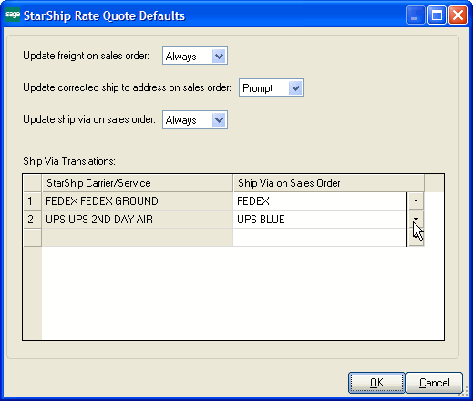Viewport: 473px width, 401px height.
Task: Close the StarShip Rate Quote Defaults dialog
Action: pyautogui.click(x=458, y=15)
